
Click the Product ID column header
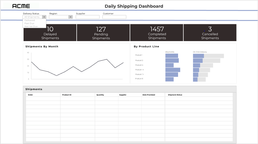(x=67, y=95)
